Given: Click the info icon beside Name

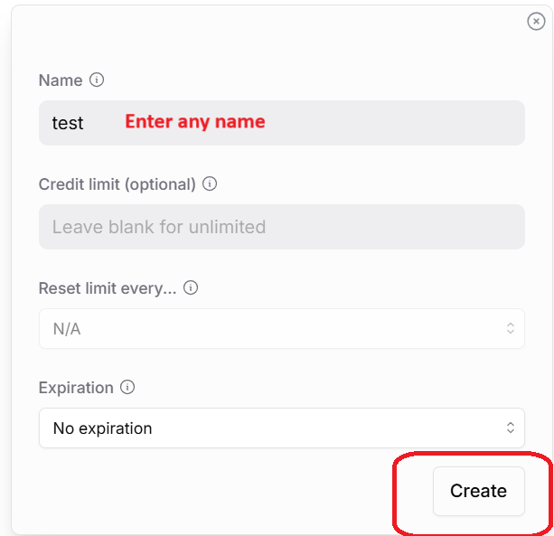Looking at the screenshot, I should pos(97,80).
